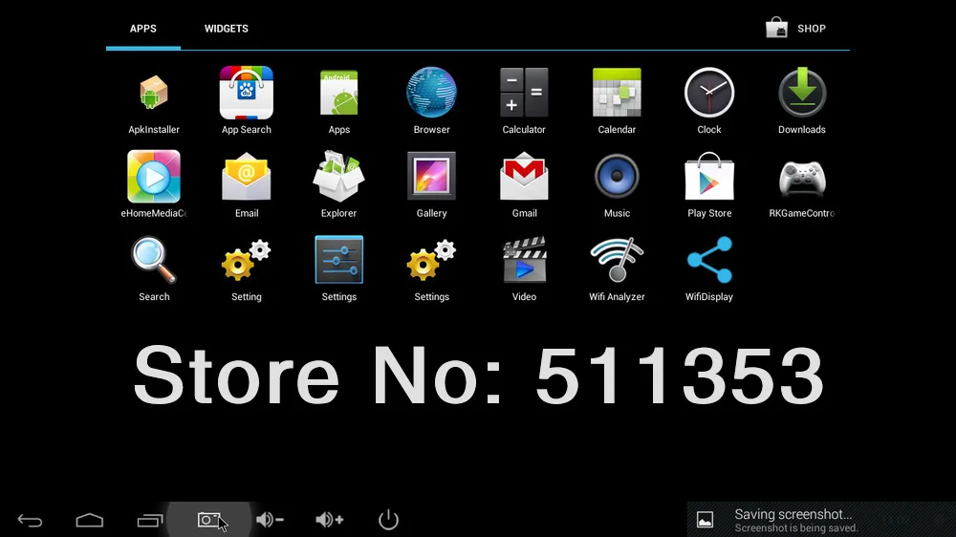Open the Play Store
The image size is (956, 537).
pyautogui.click(x=709, y=176)
